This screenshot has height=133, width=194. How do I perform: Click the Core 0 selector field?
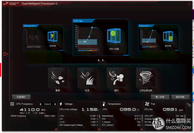point(48,104)
